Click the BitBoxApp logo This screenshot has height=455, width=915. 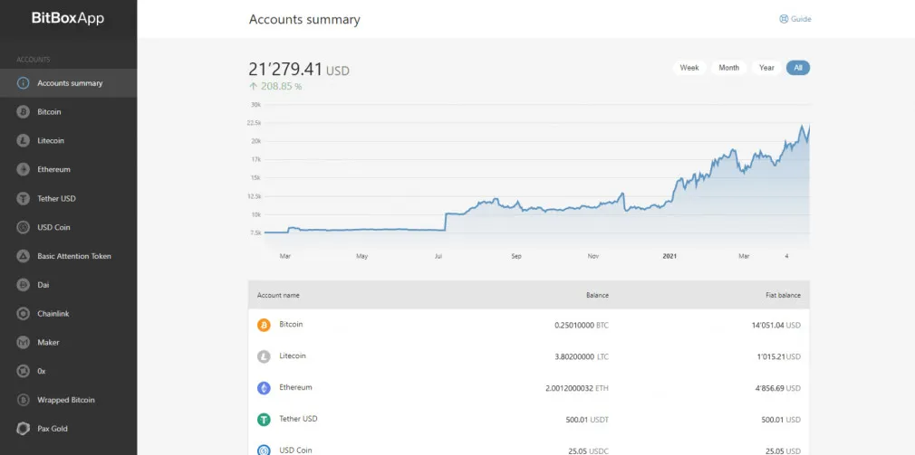68,19
